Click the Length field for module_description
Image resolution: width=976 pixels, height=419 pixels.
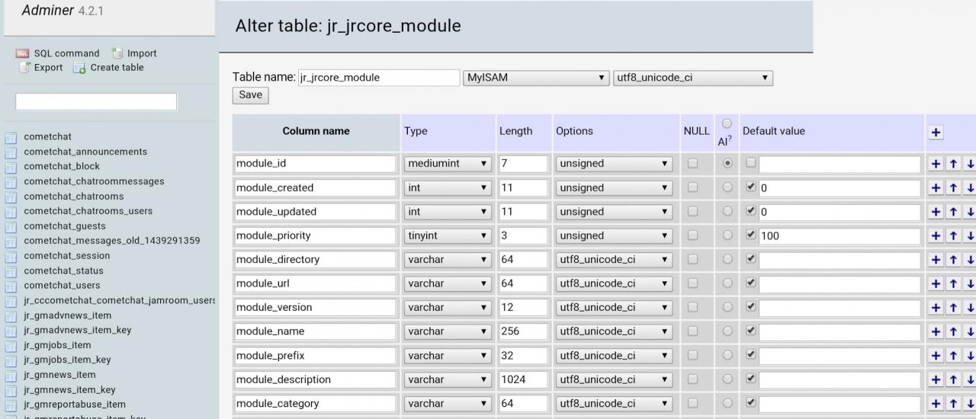[523, 379]
